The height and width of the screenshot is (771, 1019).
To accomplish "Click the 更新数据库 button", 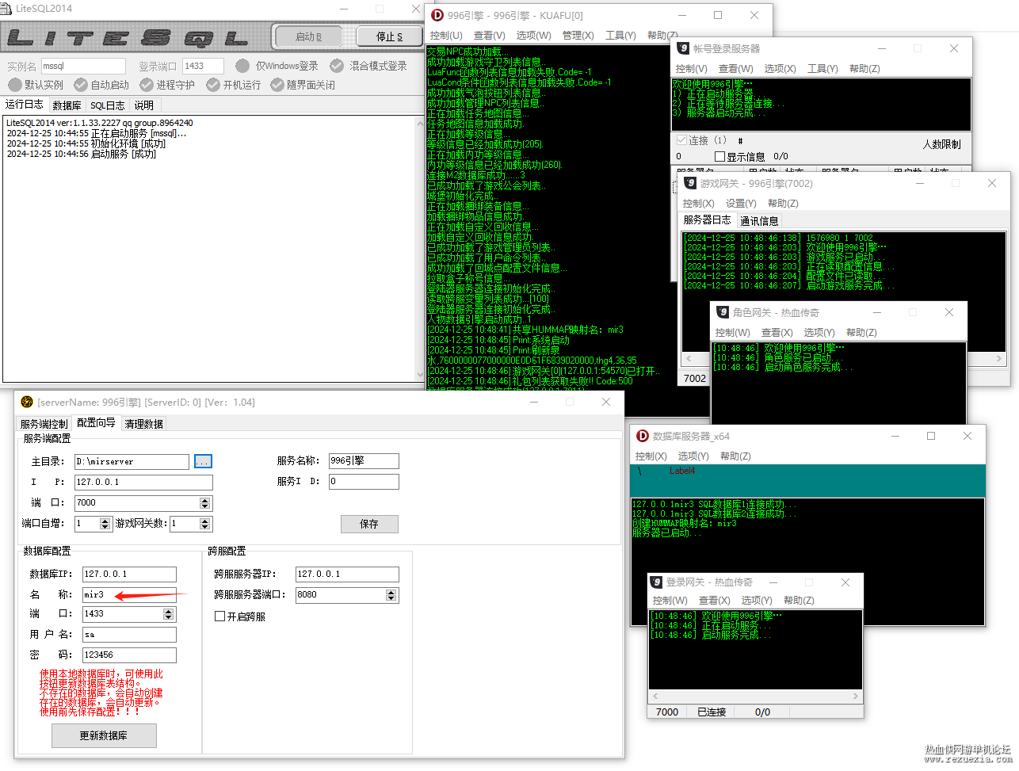I will tap(104, 735).
